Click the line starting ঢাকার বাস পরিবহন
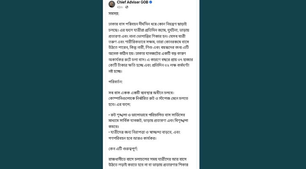306x169 pixels. point(148,26)
